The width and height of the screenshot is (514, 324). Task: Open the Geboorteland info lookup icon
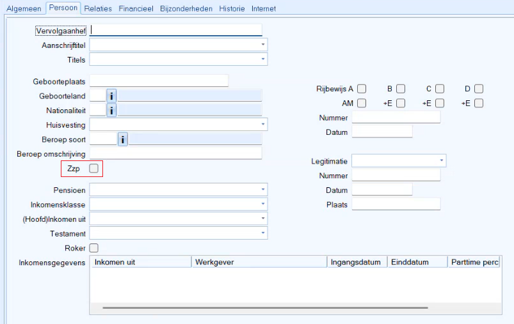click(x=111, y=96)
